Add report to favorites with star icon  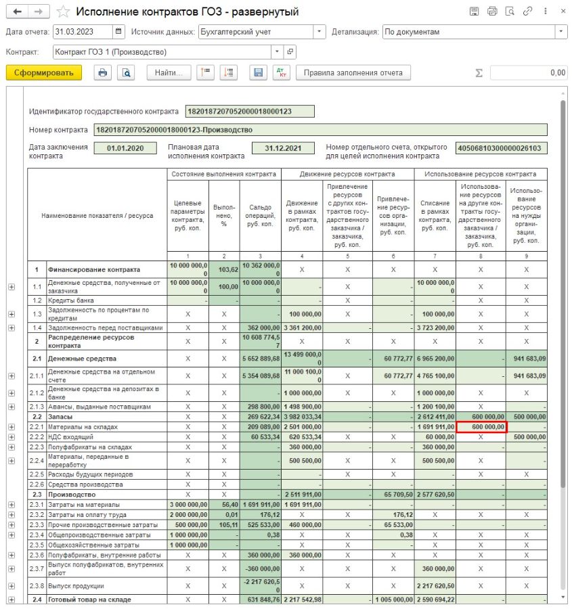click(x=63, y=12)
